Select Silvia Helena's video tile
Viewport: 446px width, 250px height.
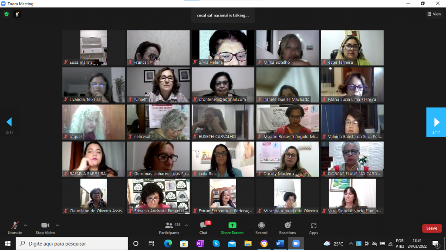coord(223,48)
